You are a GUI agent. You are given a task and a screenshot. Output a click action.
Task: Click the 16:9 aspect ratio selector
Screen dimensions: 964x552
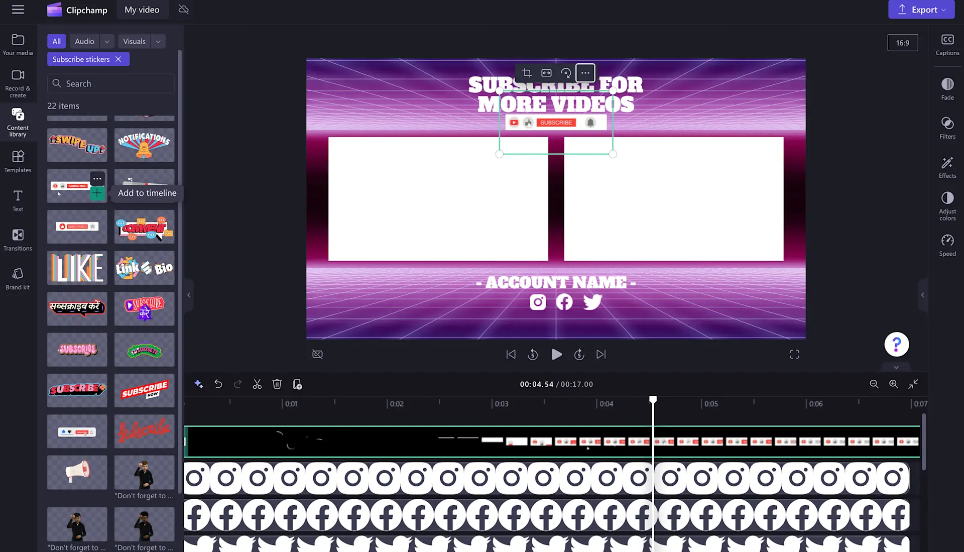[x=902, y=42]
